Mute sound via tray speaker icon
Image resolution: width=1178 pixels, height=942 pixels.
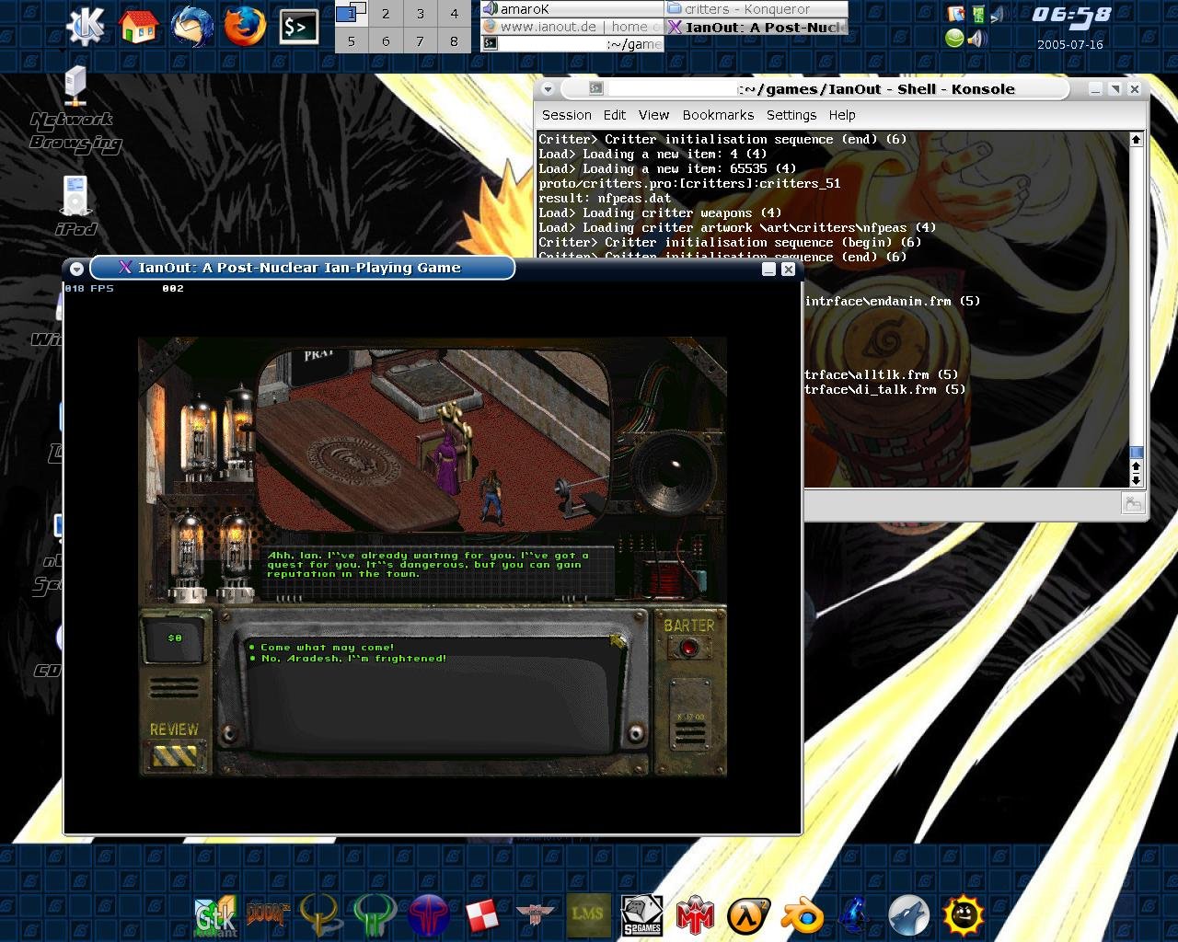pyautogui.click(x=977, y=39)
